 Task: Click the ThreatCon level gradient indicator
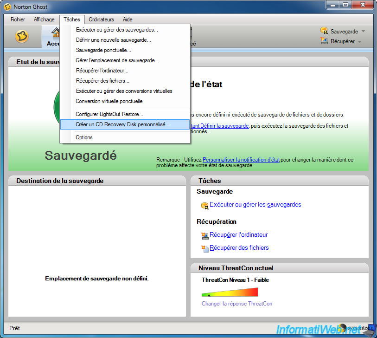230,292
